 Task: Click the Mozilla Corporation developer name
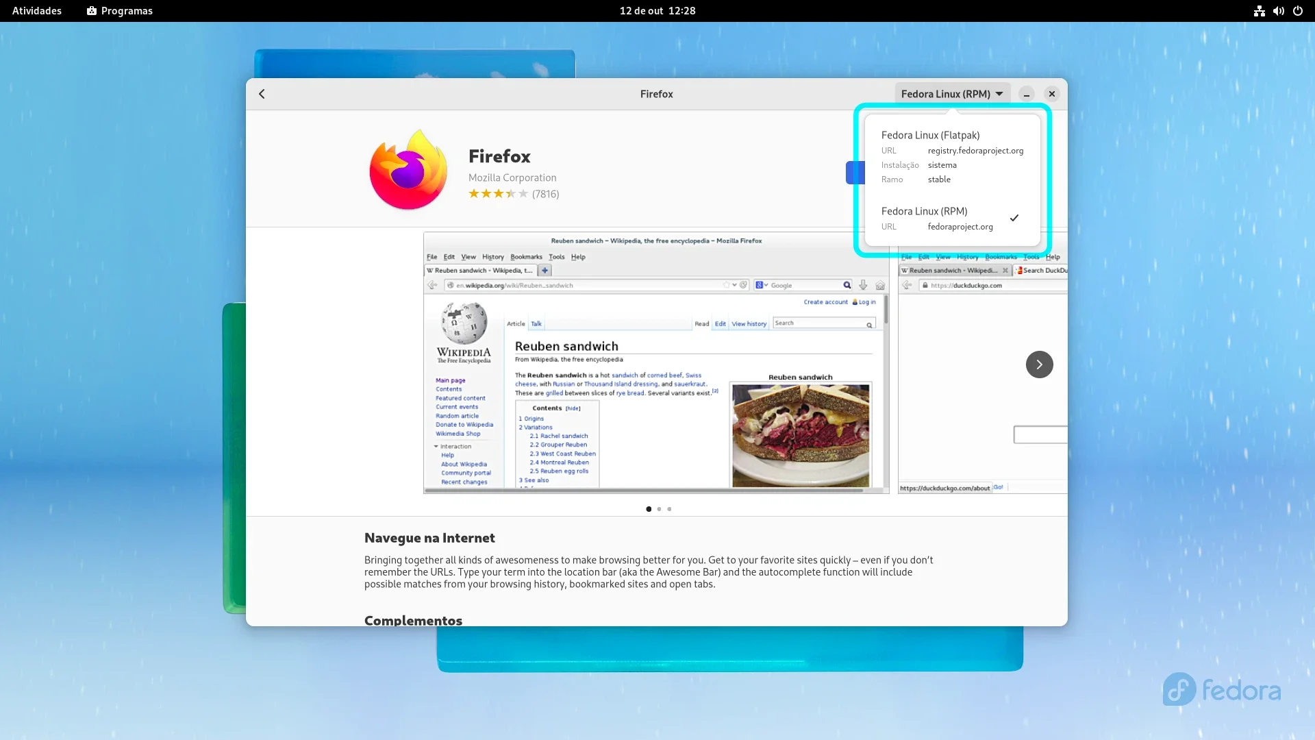click(512, 177)
